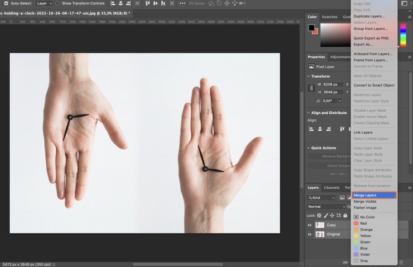This screenshot has width=413, height=267.
Task: Click the lock all padlock icon
Action: (x=345, y=215)
